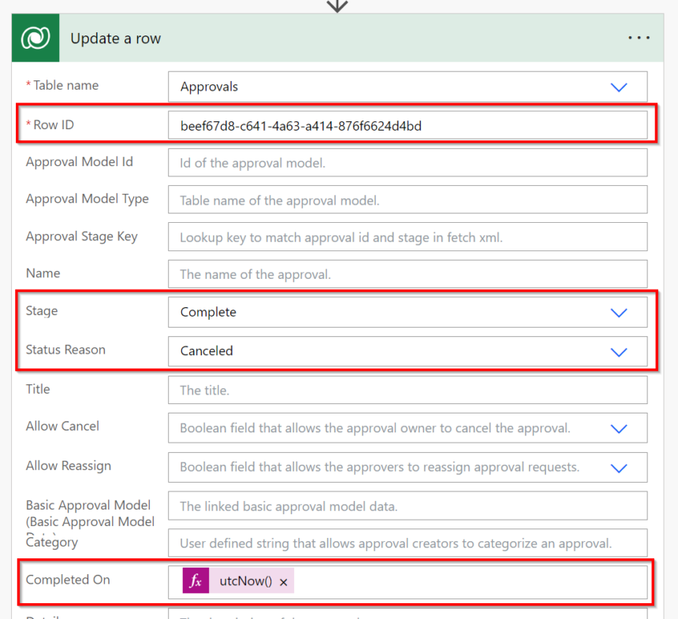Open action options via the ellipsis icon
Screen dimensions: 678x619
pyautogui.click(x=639, y=37)
